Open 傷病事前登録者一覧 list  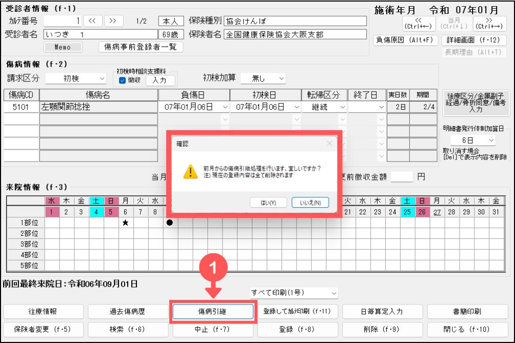[x=141, y=47]
